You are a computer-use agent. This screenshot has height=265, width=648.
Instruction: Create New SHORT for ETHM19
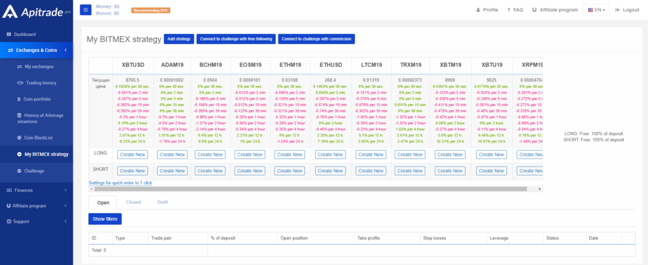point(290,170)
